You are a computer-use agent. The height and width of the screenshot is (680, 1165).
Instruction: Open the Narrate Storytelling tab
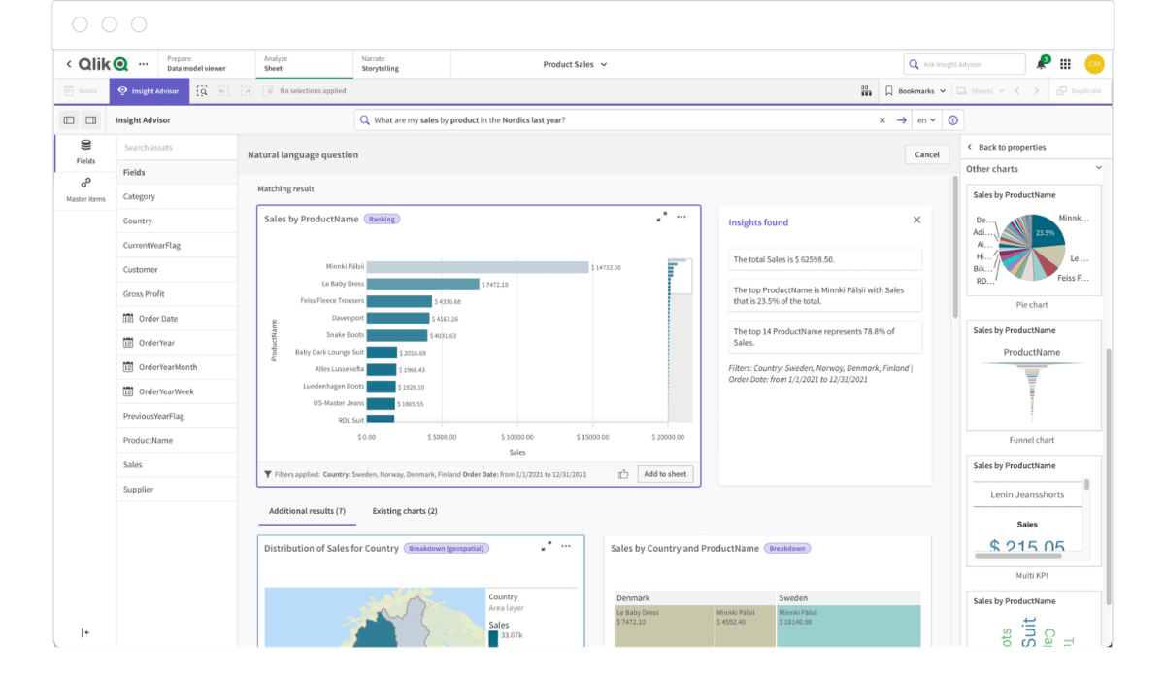pos(380,64)
